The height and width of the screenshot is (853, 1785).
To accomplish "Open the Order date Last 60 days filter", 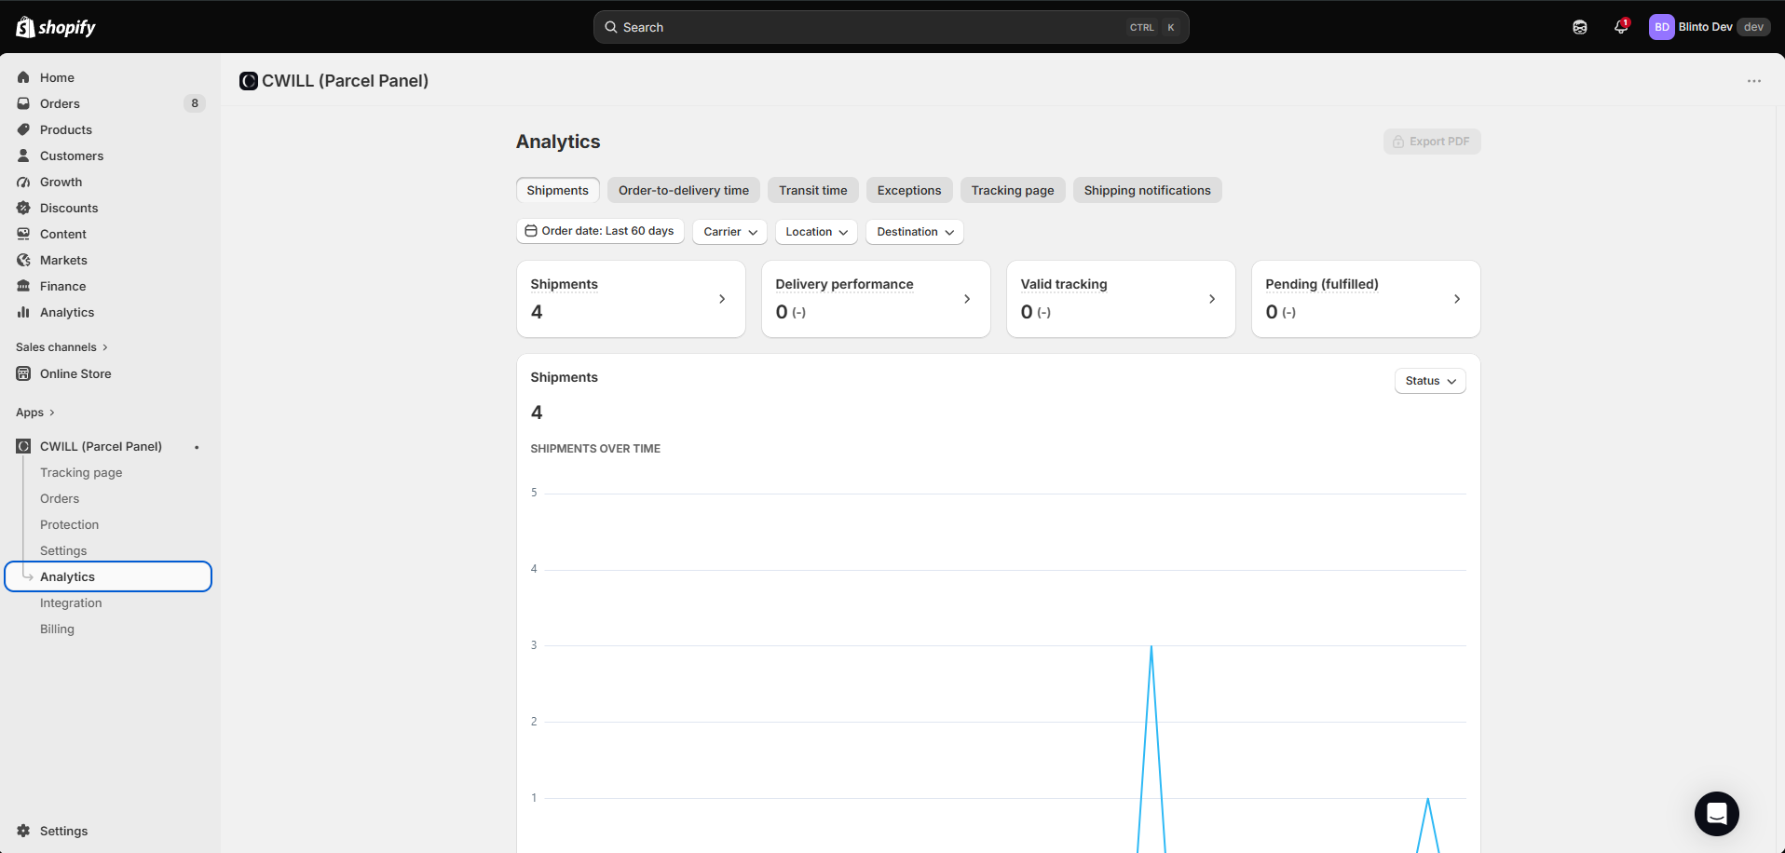I will (x=600, y=231).
